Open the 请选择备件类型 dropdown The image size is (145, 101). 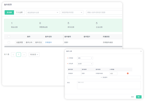[72, 12]
